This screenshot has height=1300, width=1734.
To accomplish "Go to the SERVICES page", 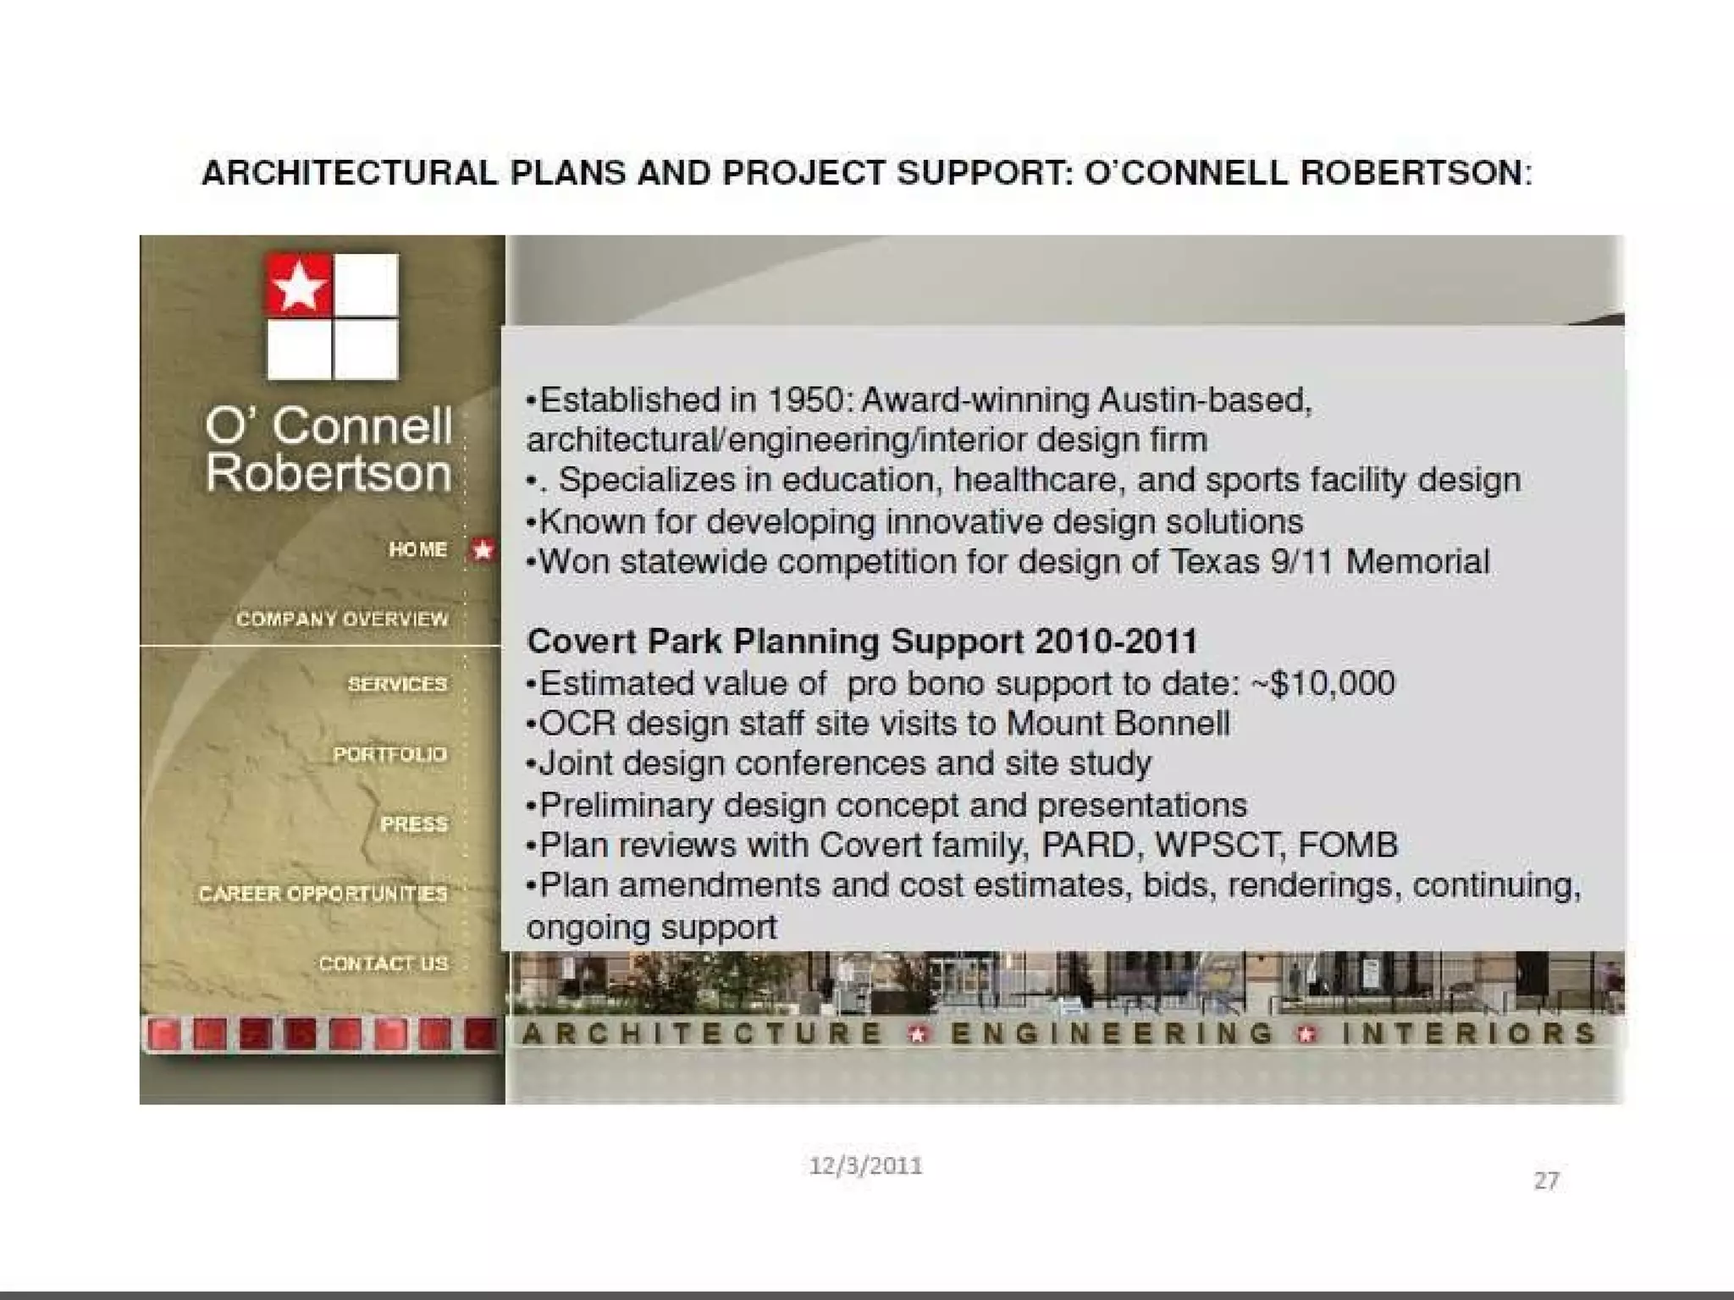I will [397, 684].
